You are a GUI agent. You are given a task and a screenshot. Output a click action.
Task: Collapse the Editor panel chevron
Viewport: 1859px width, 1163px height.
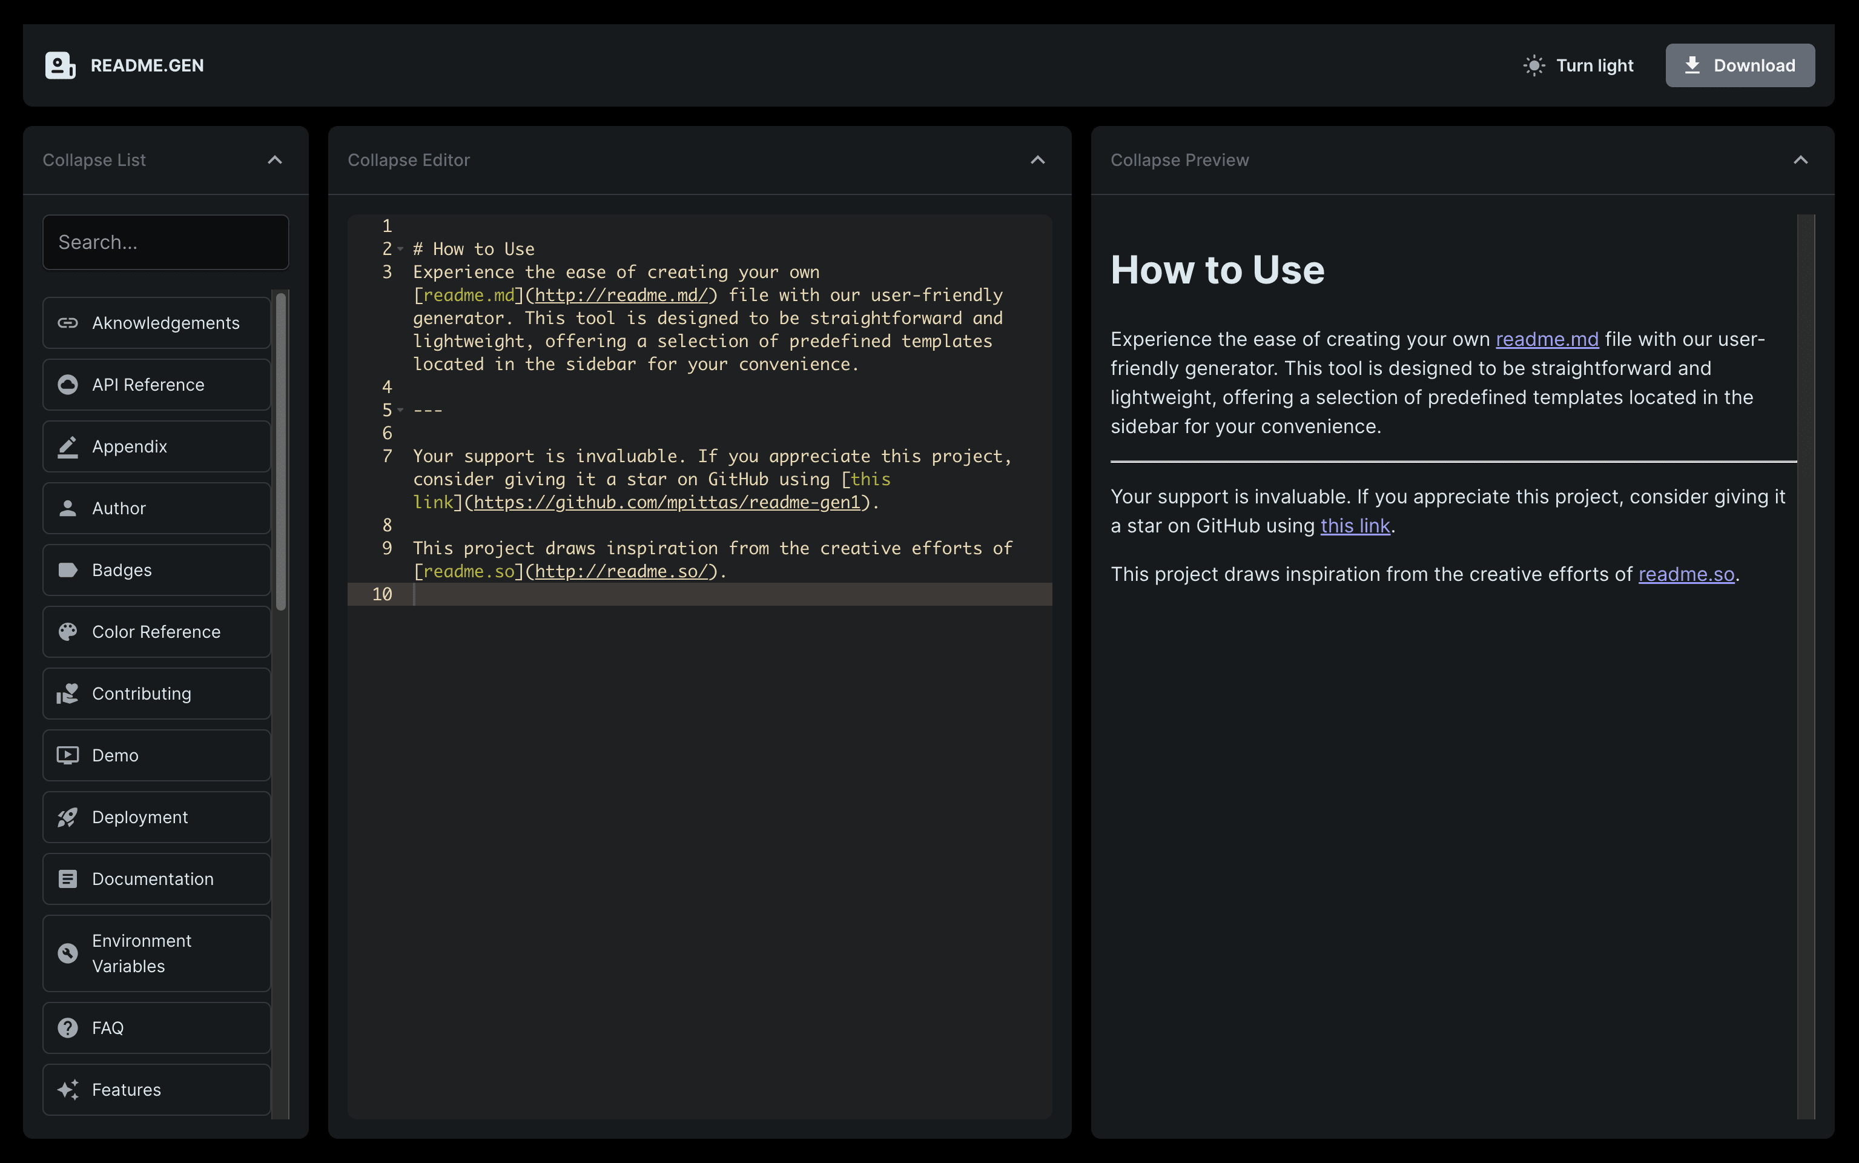(1037, 160)
